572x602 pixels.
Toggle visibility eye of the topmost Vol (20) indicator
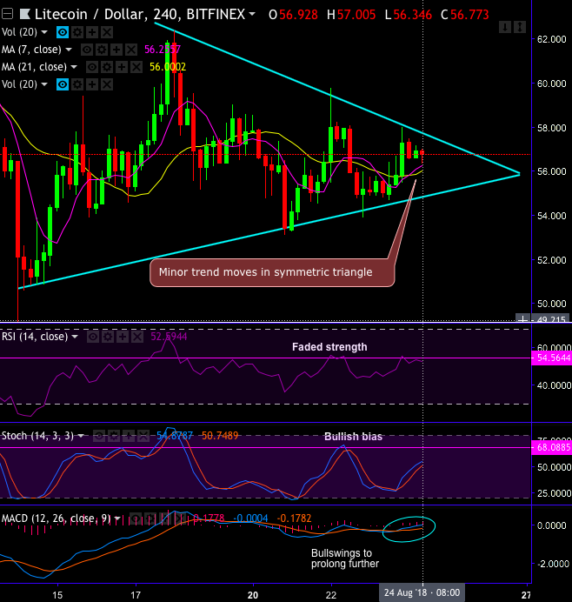click(63, 32)
